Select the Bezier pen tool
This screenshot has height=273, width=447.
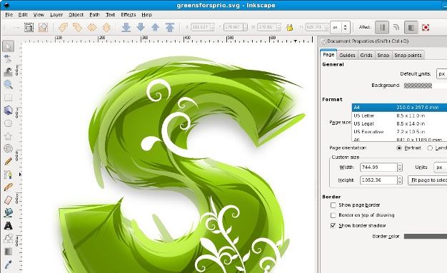[x=8, y=174]
